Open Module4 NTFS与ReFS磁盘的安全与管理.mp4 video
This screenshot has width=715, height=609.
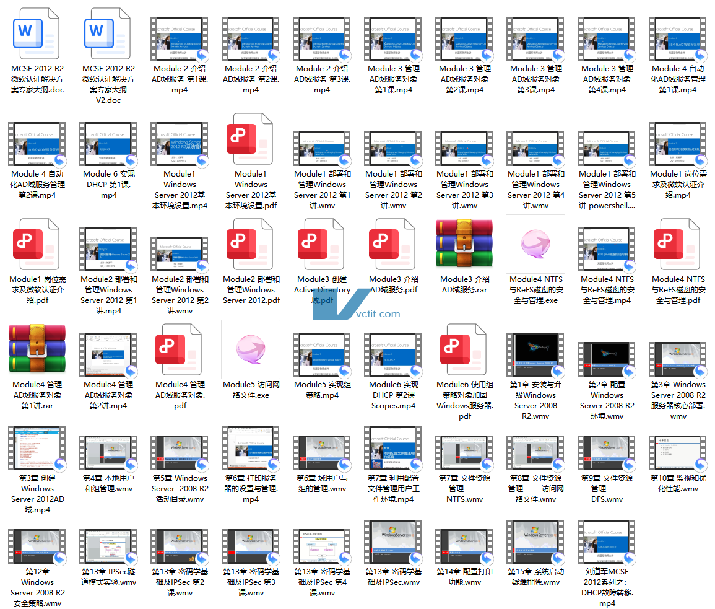(x=607, y=249)
